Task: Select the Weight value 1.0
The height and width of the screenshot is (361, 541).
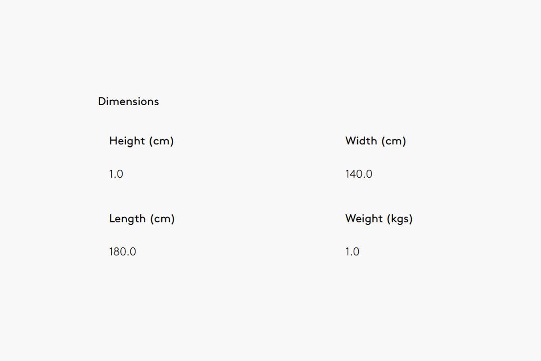Action: click(x=352, y=252)
